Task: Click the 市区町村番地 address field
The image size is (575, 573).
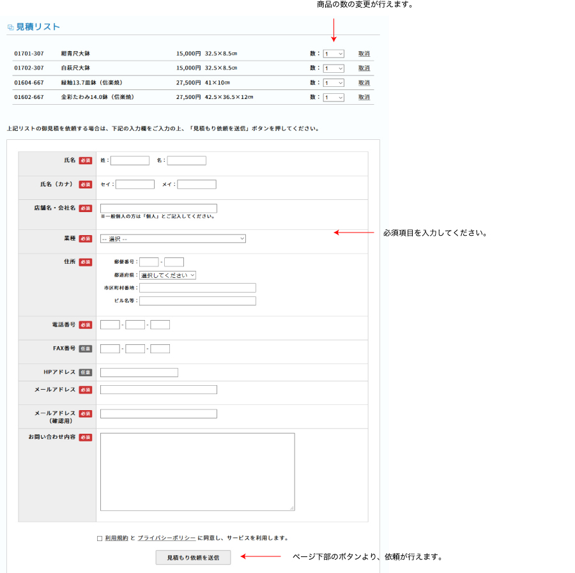Action: [197, 288]
